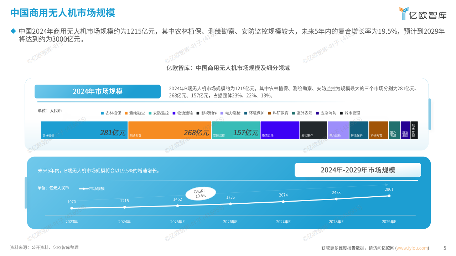
Task: Click the 农林植保 legend color square
Action: point(102,113)
